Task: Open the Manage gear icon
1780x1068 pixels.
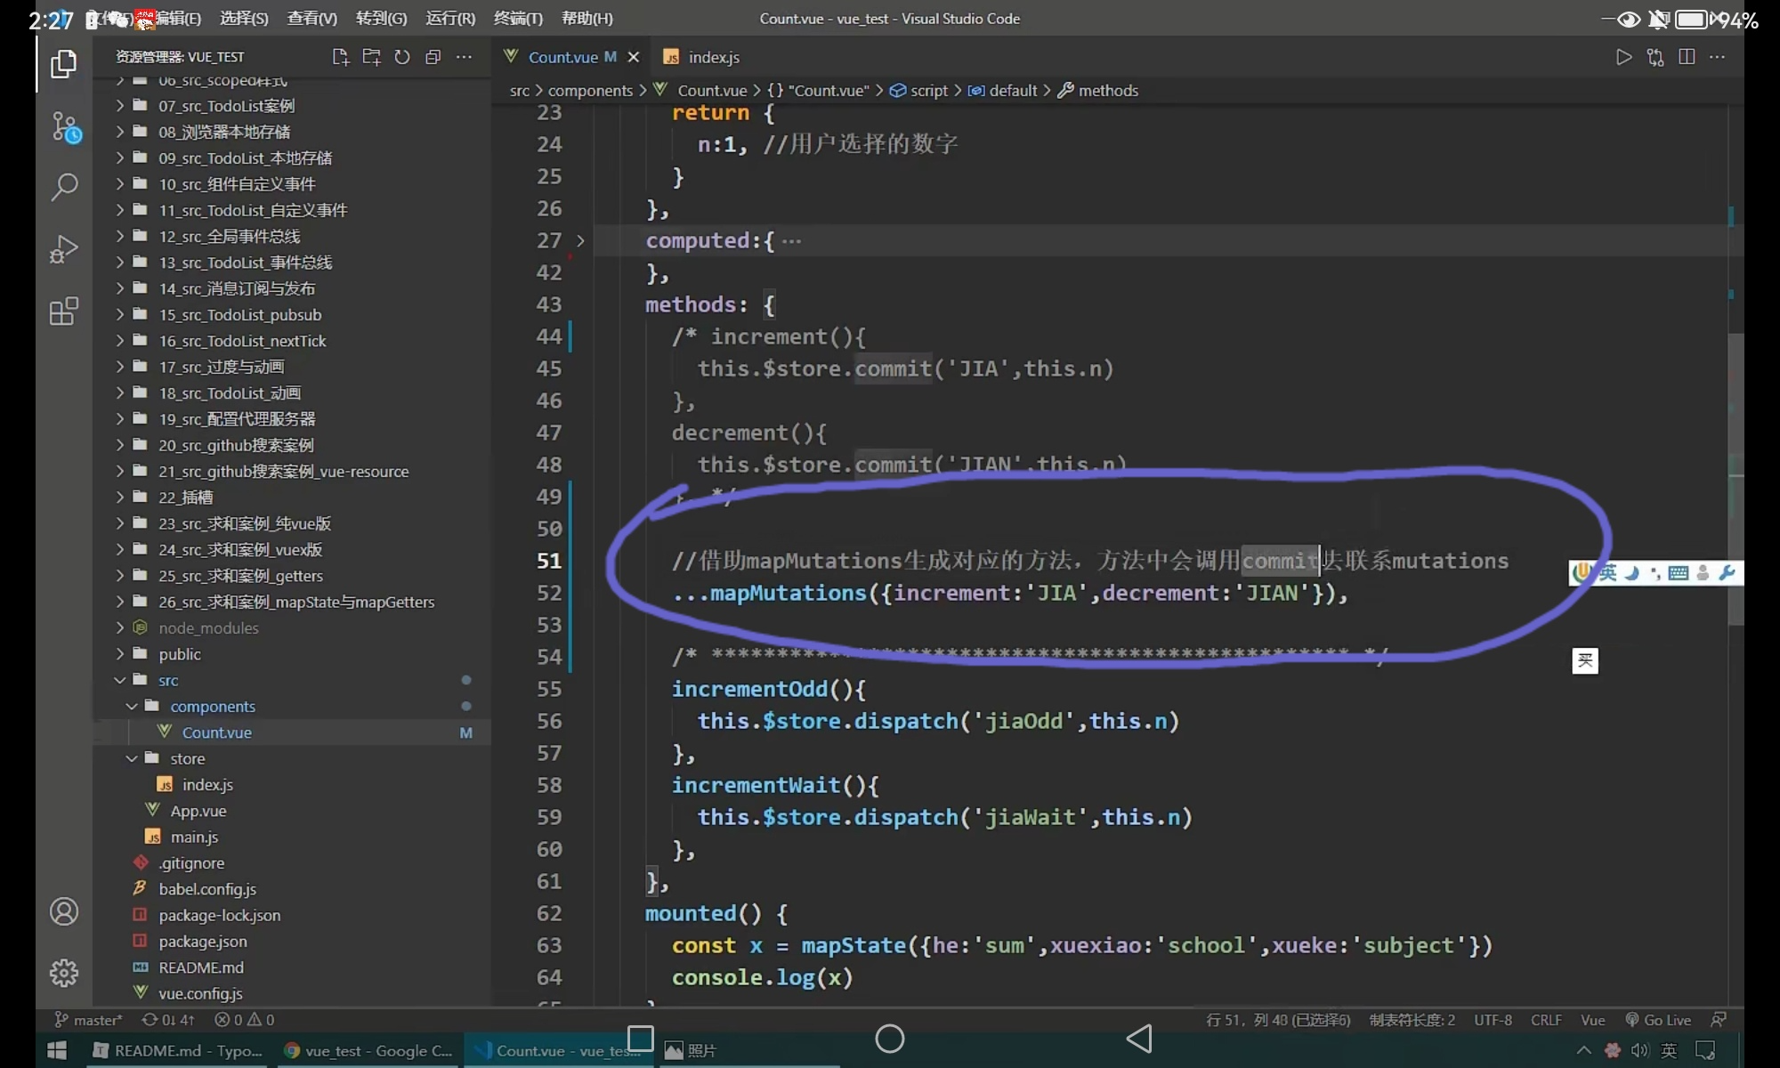Action: [x=64, y=973]
